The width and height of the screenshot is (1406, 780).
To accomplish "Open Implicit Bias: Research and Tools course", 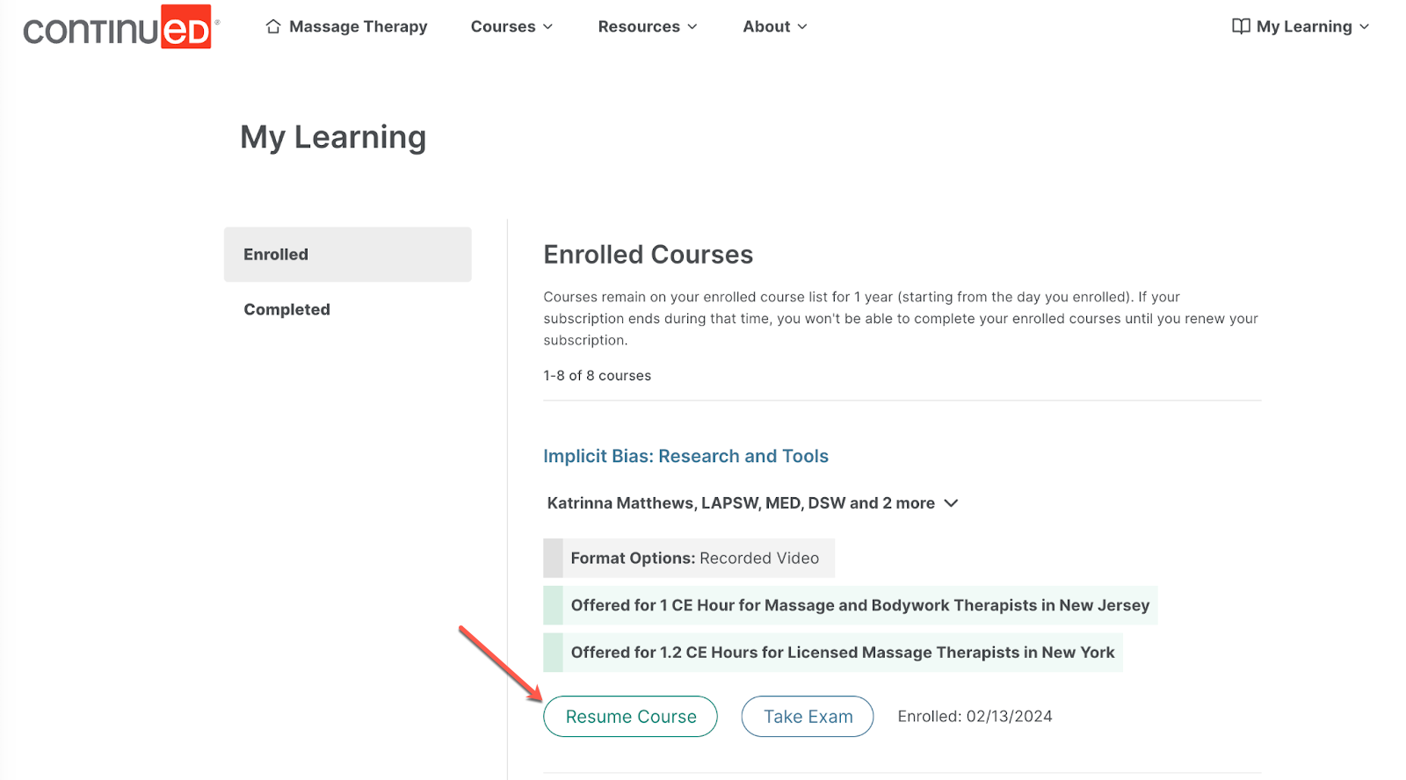I will tap(685, 456).
